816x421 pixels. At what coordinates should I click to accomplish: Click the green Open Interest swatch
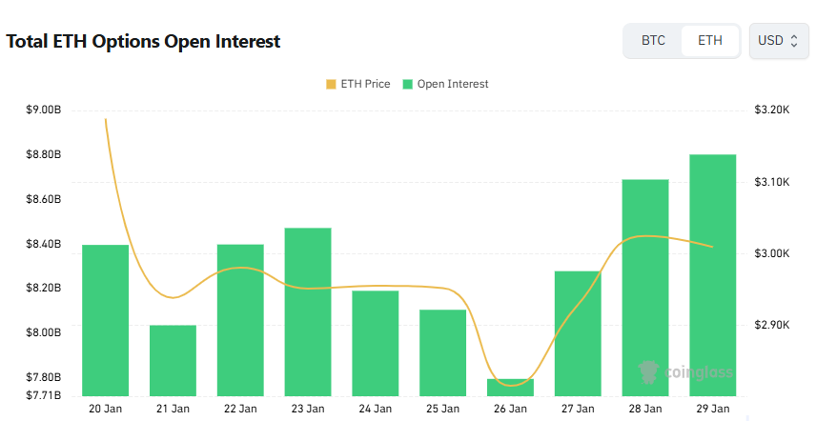[408, 84]
